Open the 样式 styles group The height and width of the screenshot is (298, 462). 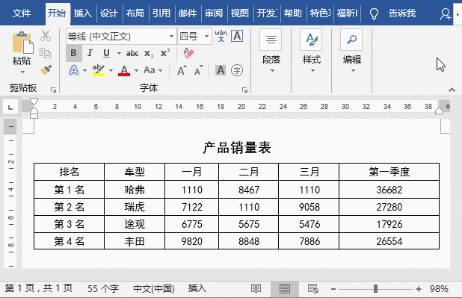click(x=312, y=52)
